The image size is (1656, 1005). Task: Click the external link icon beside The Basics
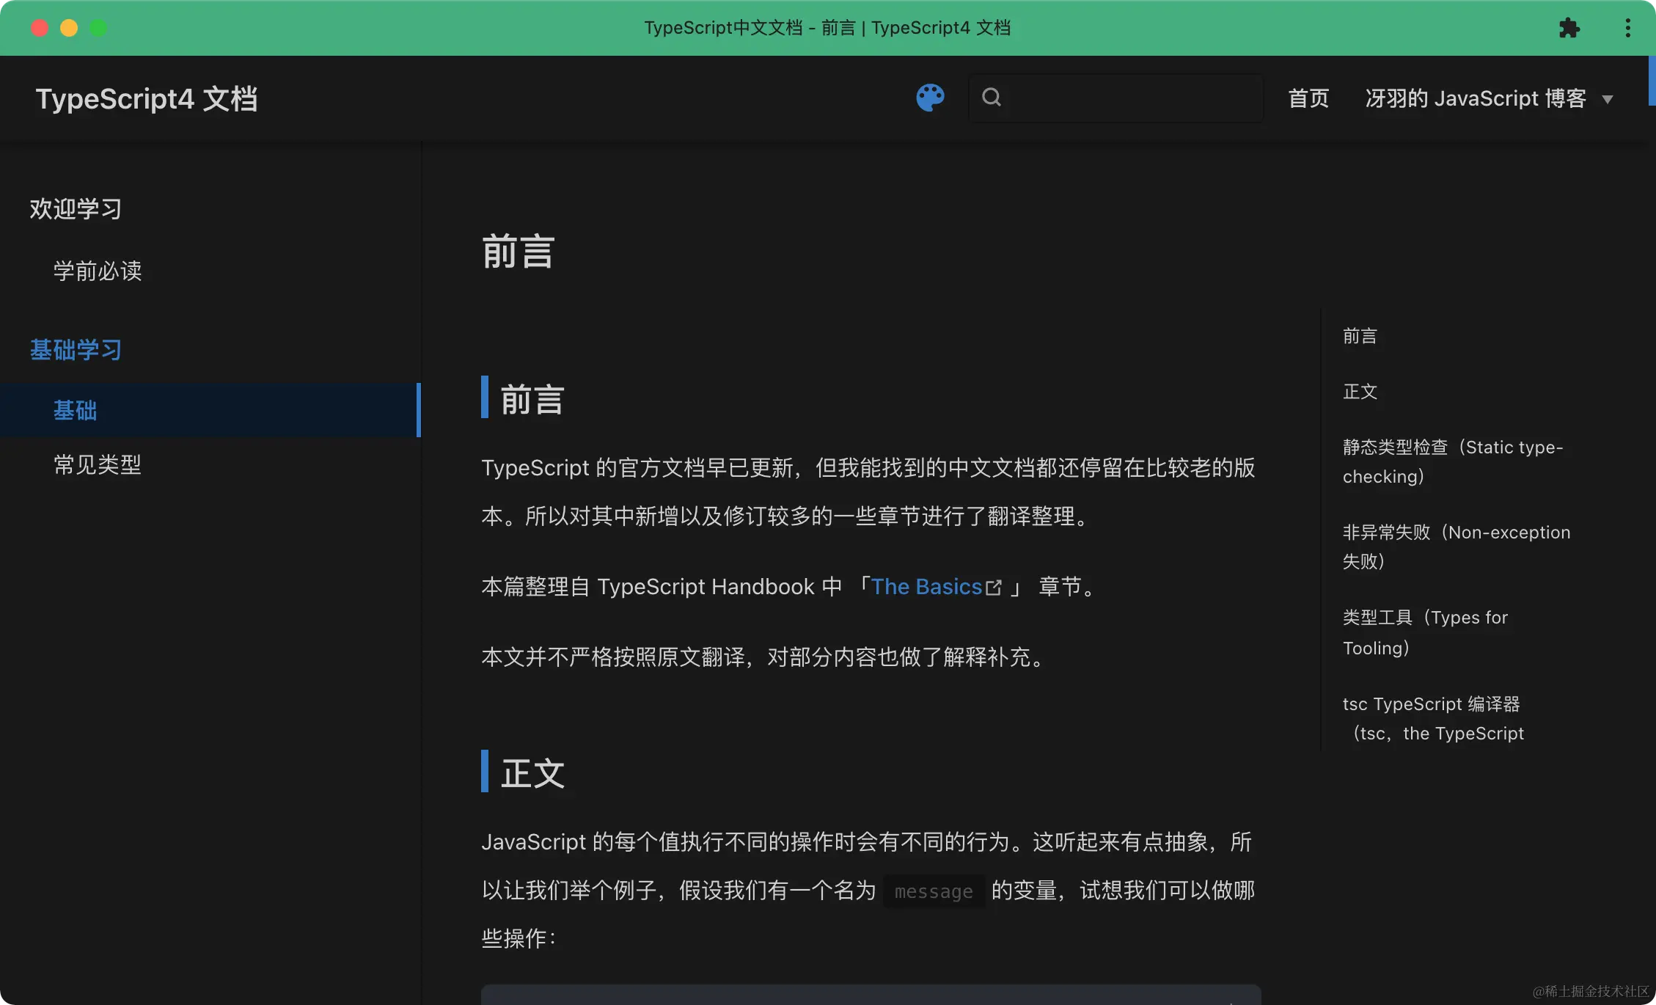pyautogui.click(x=994, y=588)
